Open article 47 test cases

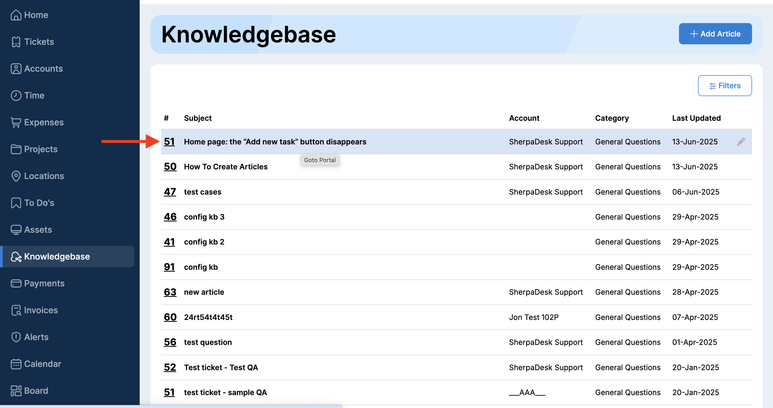coord(203,192)
